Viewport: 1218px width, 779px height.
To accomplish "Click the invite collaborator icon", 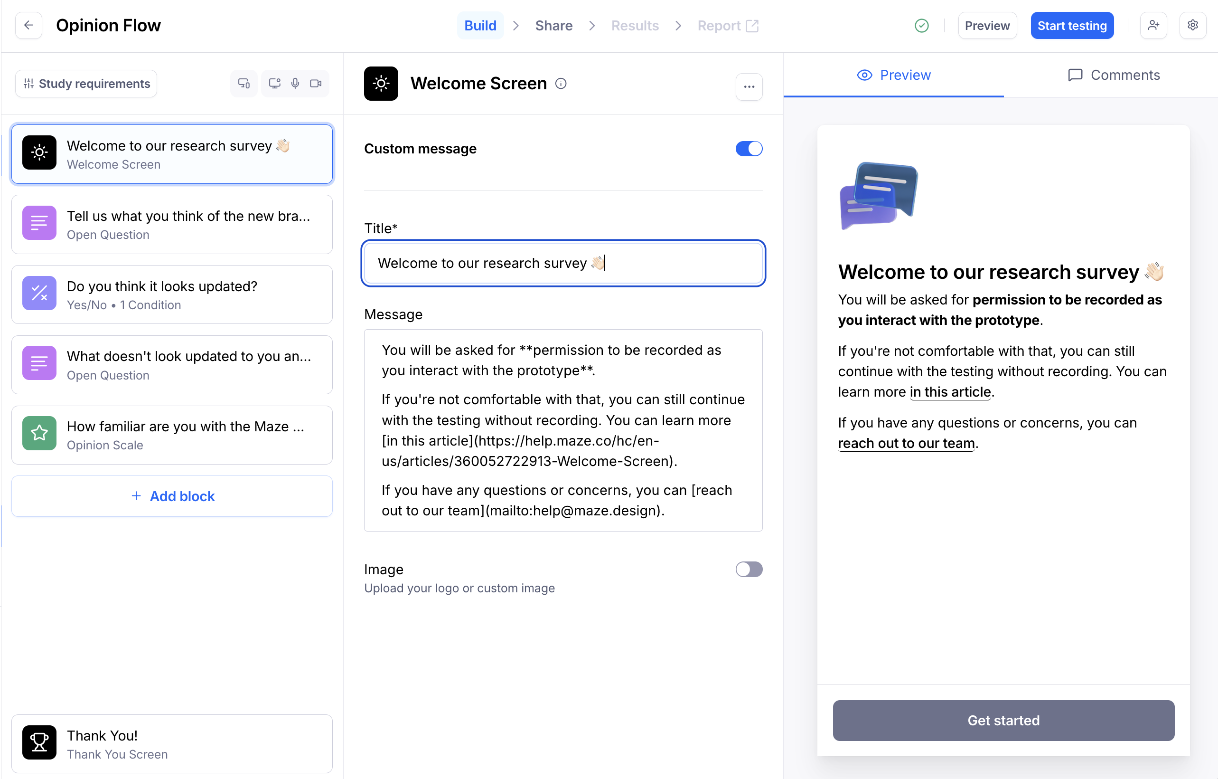I will click(x=1153, y=25).
